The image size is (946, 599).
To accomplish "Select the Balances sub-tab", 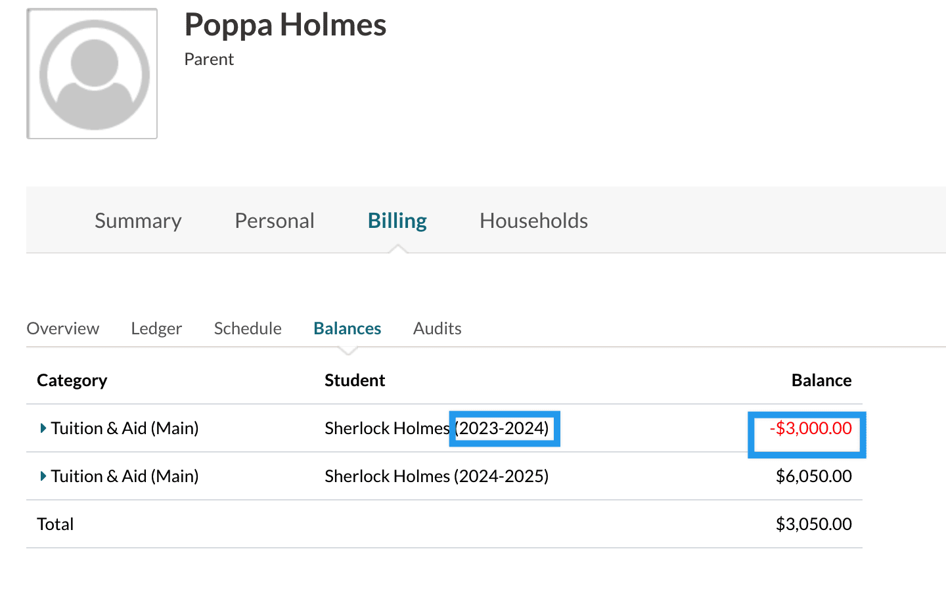I will [347, 328].
